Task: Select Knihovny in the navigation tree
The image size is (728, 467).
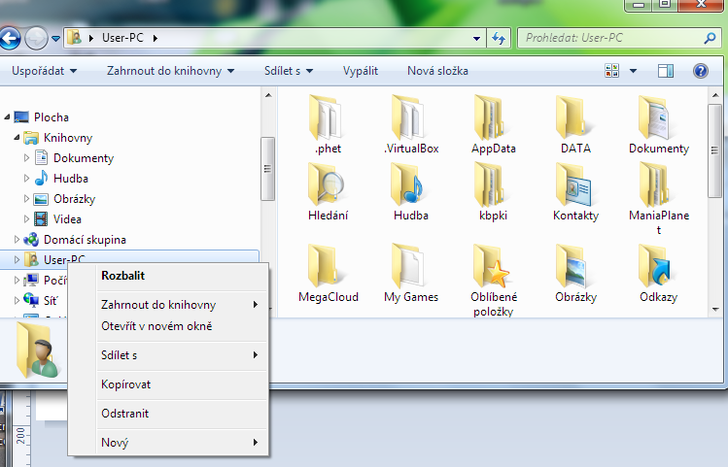Action: 68,138
